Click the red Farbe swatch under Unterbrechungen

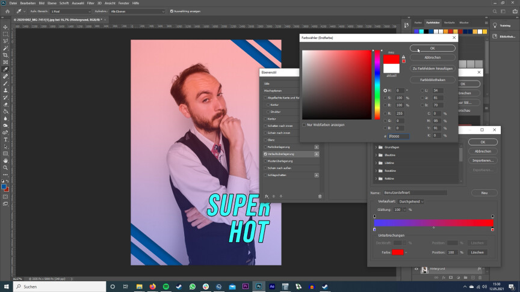[x=398, y=252]
